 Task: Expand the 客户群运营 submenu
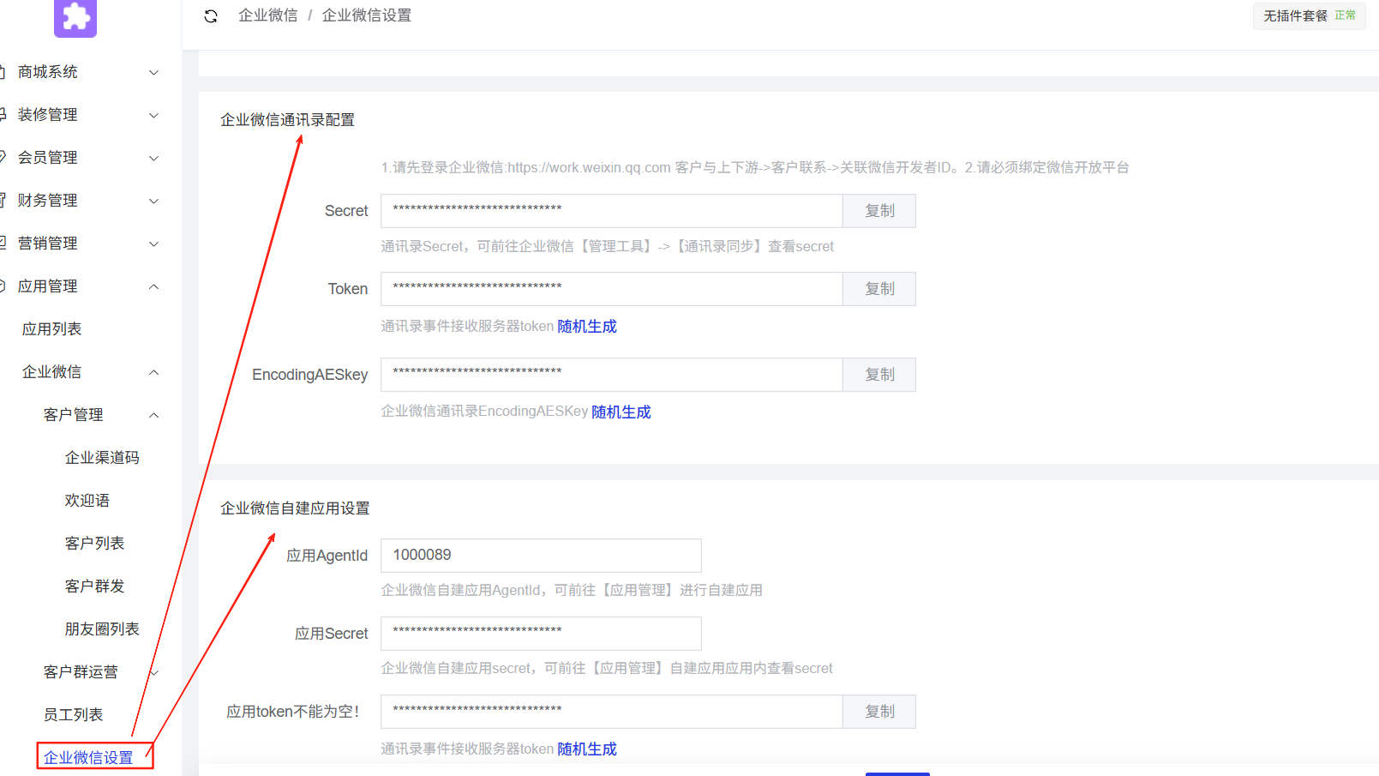pos(153,671)
